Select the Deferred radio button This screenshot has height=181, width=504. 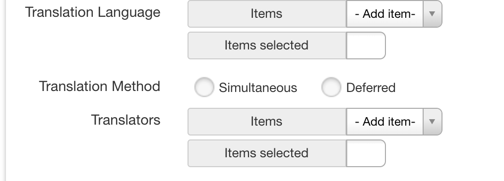[331, 87]
